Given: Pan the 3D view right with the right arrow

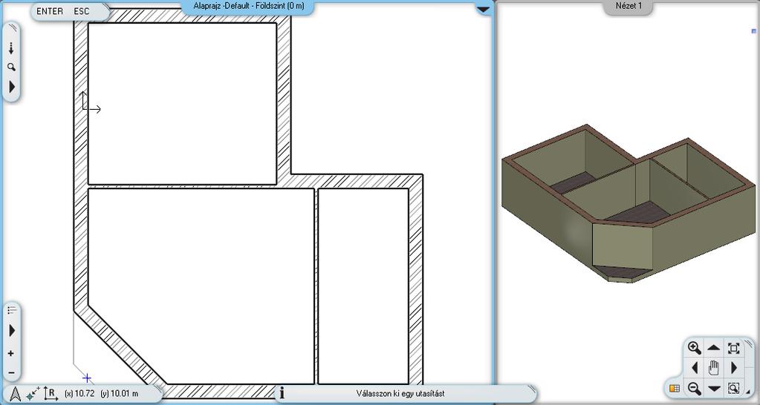Looking at the screenshot, I should (x=733, y=368).
